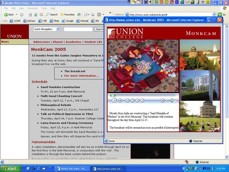Open the Favorites menu

(x=32, y=8)
